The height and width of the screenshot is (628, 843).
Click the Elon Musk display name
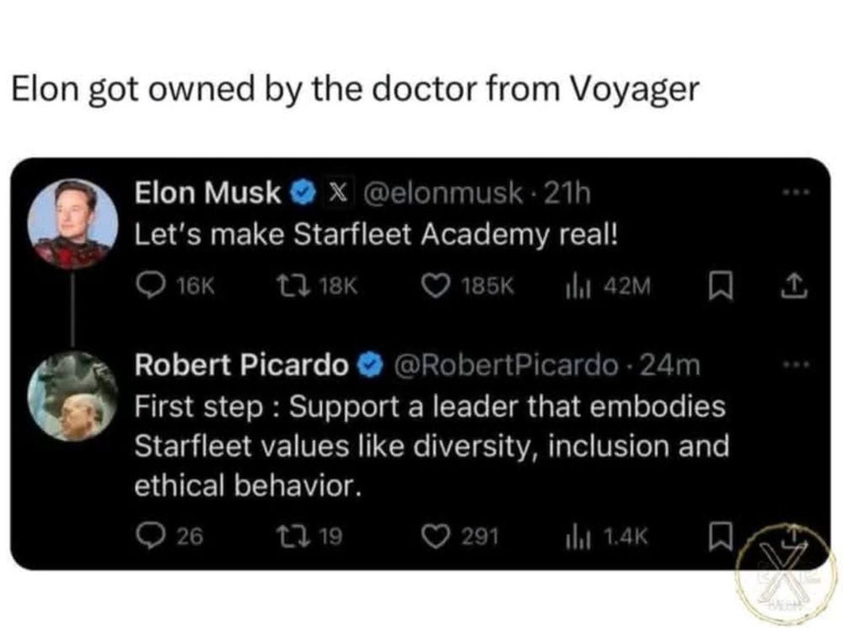tap(207, 192)
